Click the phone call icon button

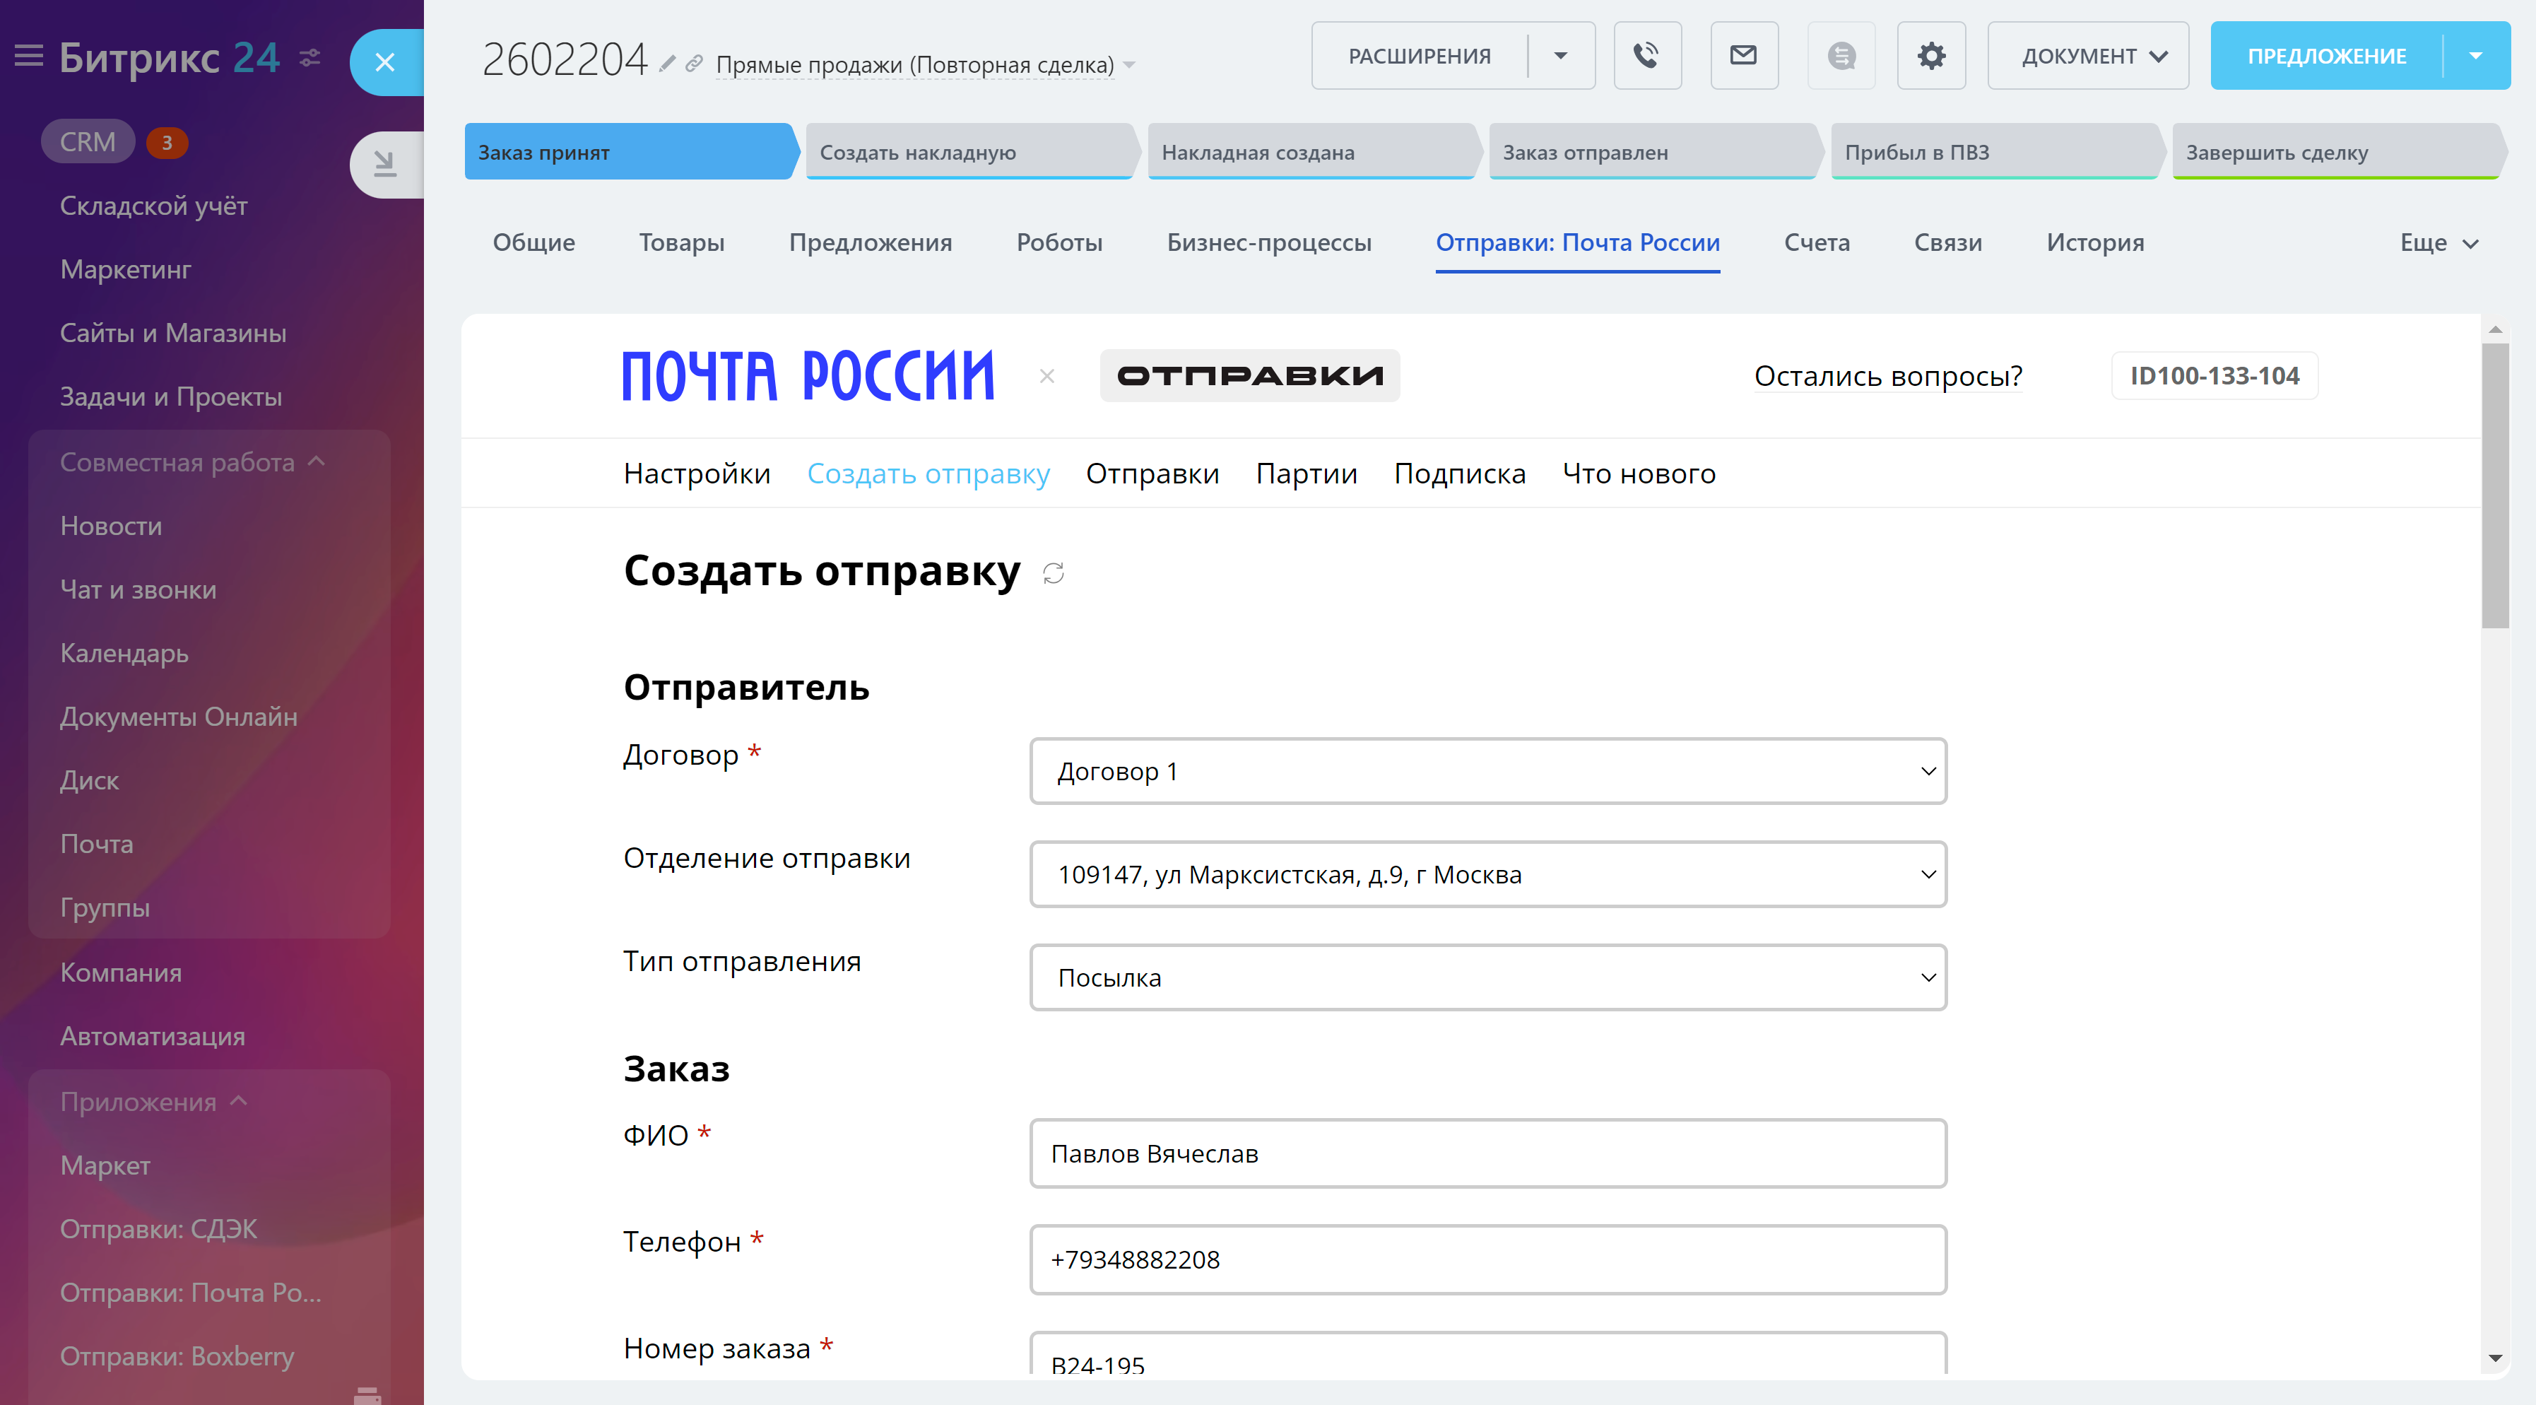(x=1647, y=56)
